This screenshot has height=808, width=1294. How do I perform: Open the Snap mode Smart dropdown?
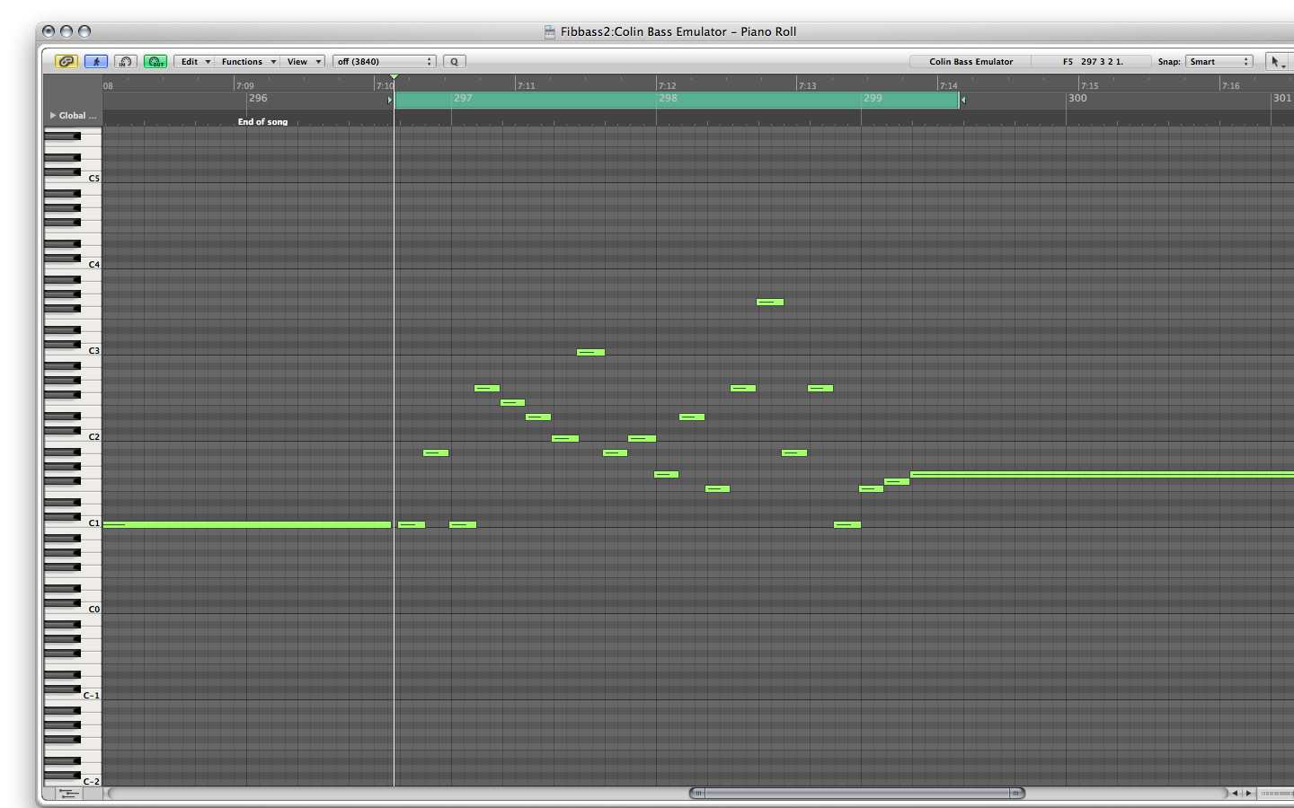tap(1219, 62)
